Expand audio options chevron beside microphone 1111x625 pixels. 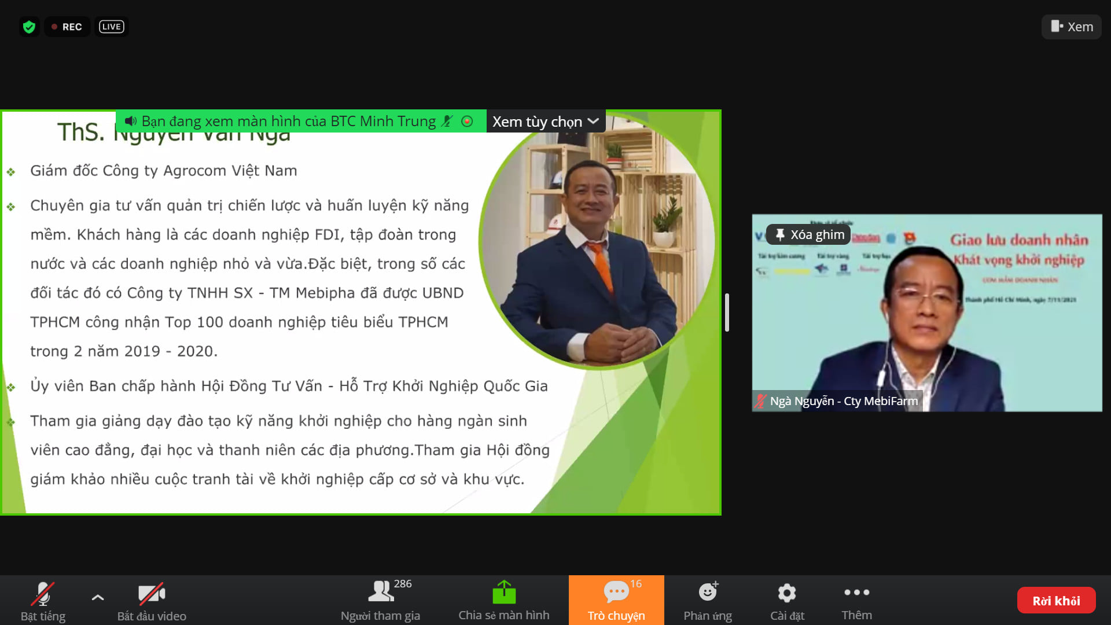pos(98,597)
